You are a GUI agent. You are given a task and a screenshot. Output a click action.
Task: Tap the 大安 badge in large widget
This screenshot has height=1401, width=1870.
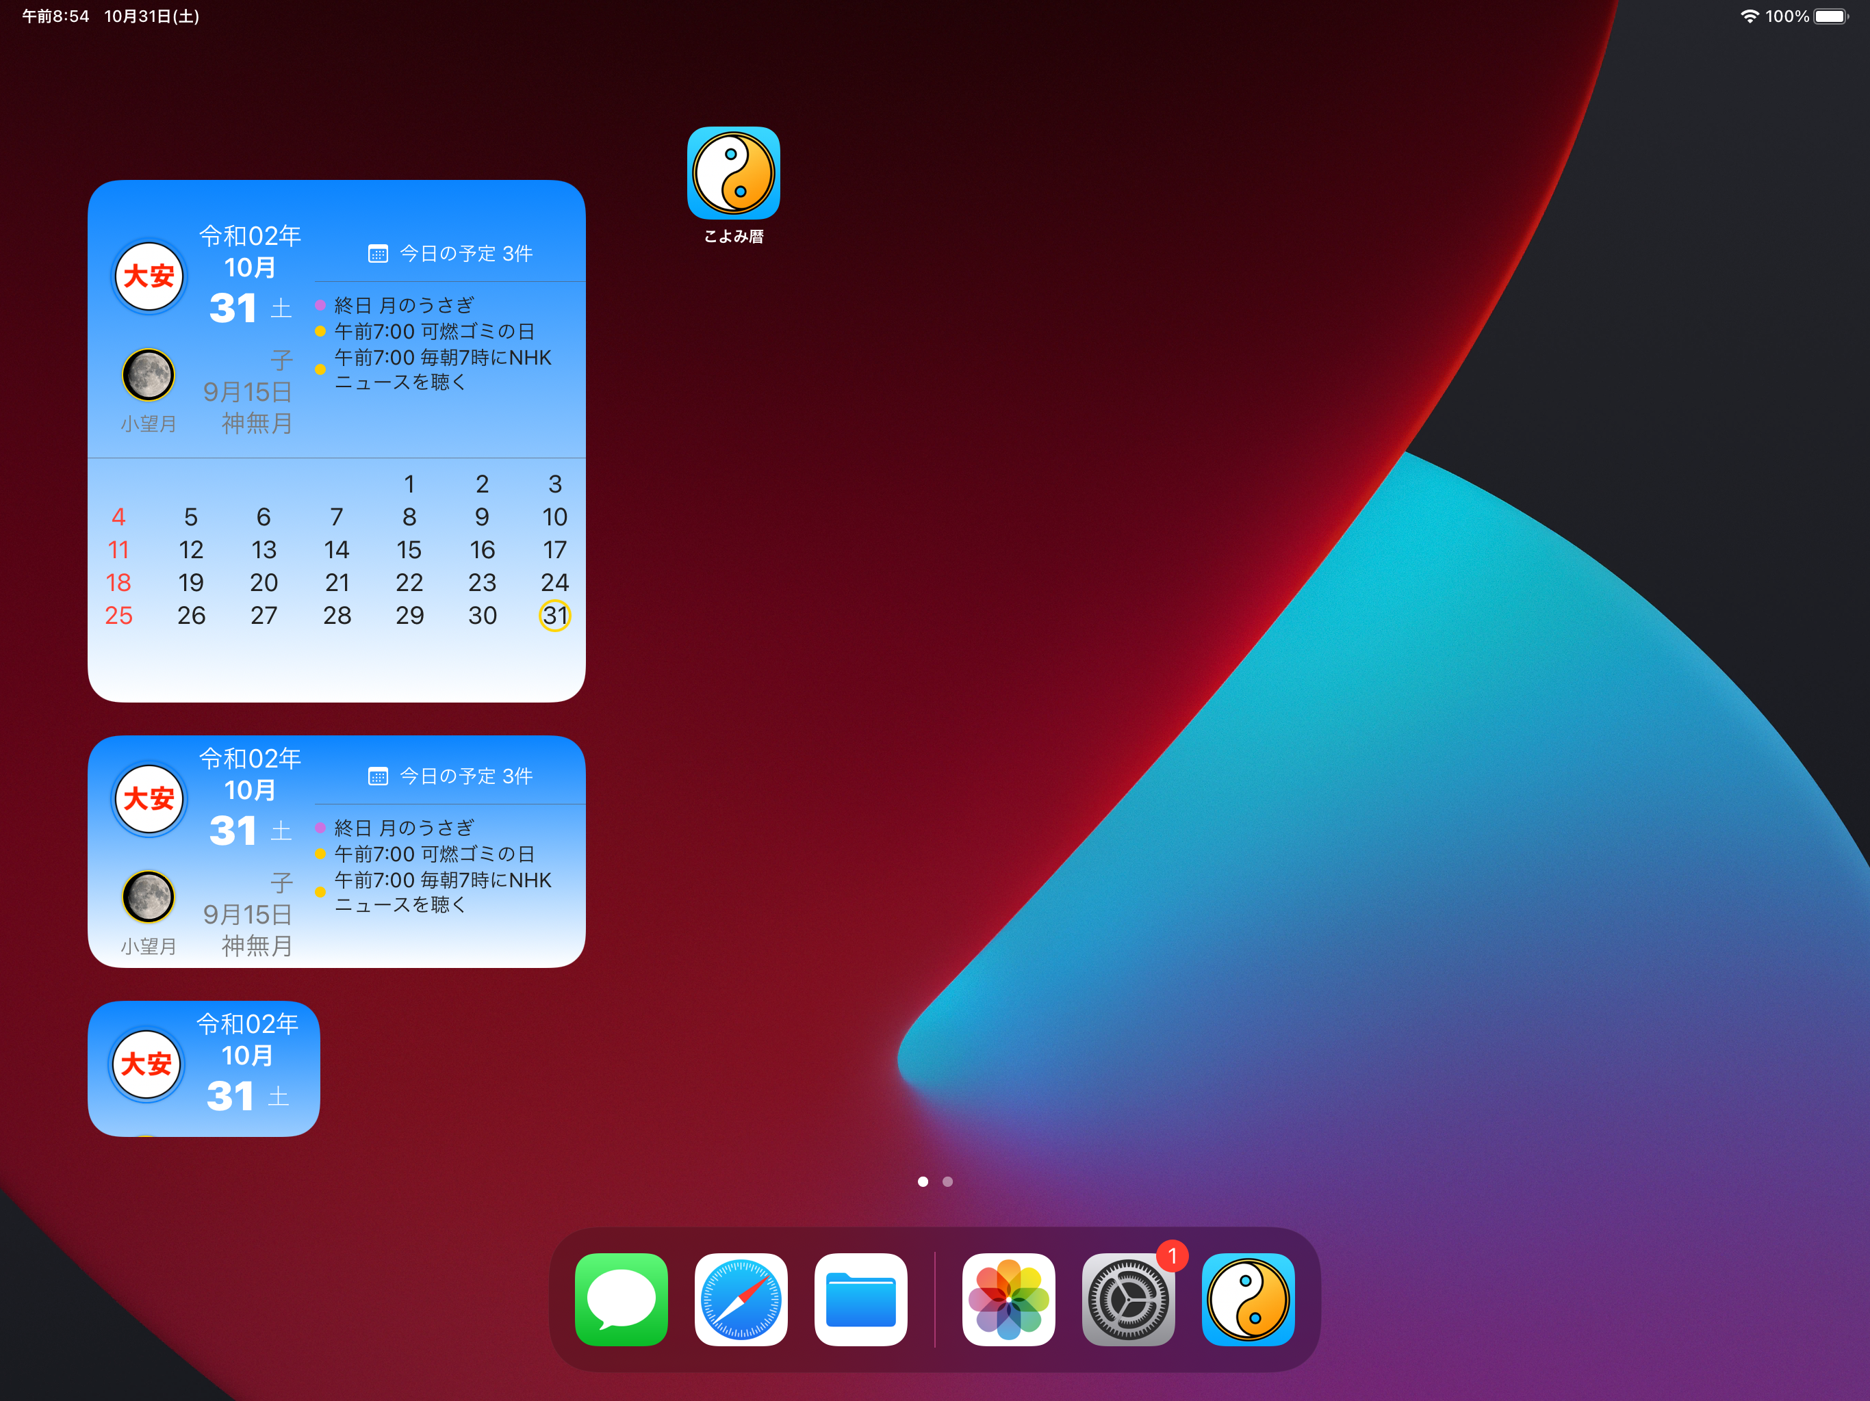149,276
